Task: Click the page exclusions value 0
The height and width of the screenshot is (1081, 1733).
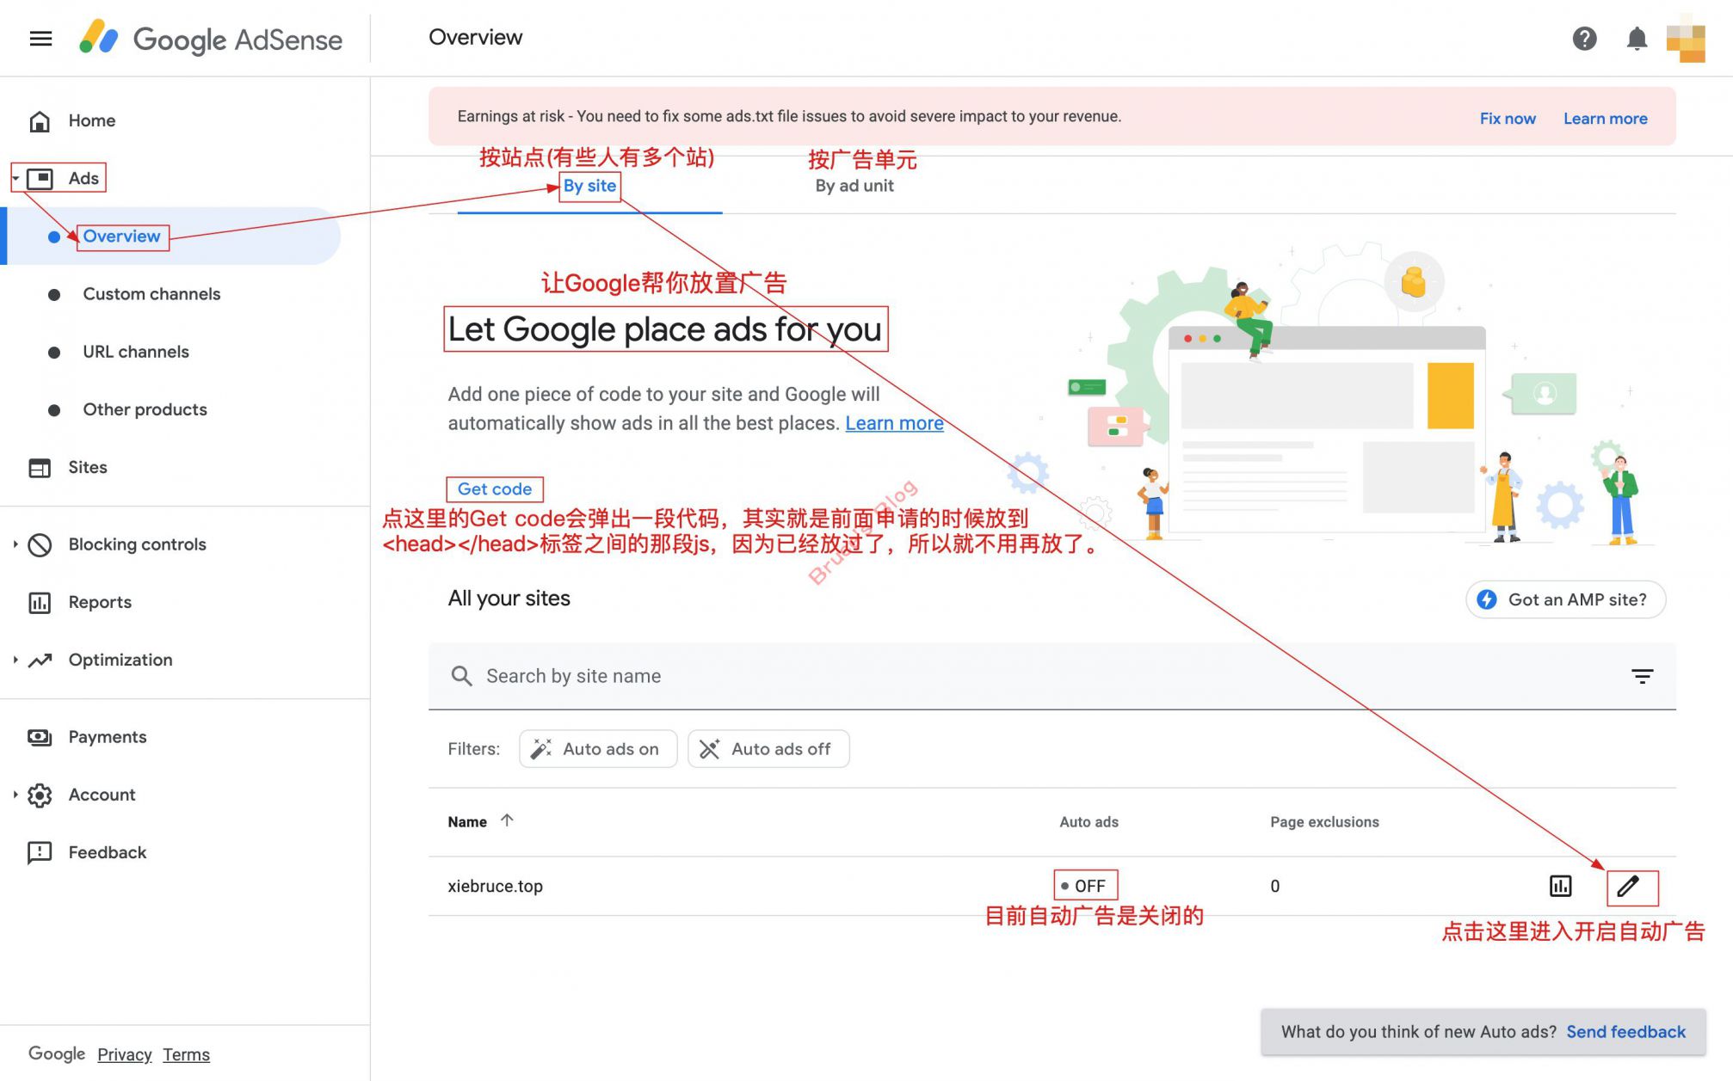Action: pos(1275,886)
